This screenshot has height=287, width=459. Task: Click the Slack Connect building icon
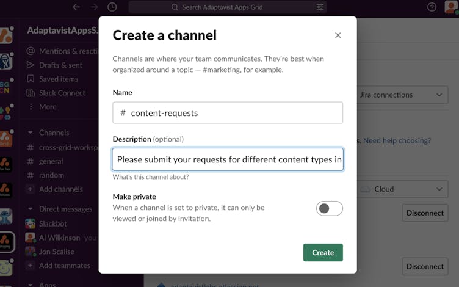coord(31,93)
